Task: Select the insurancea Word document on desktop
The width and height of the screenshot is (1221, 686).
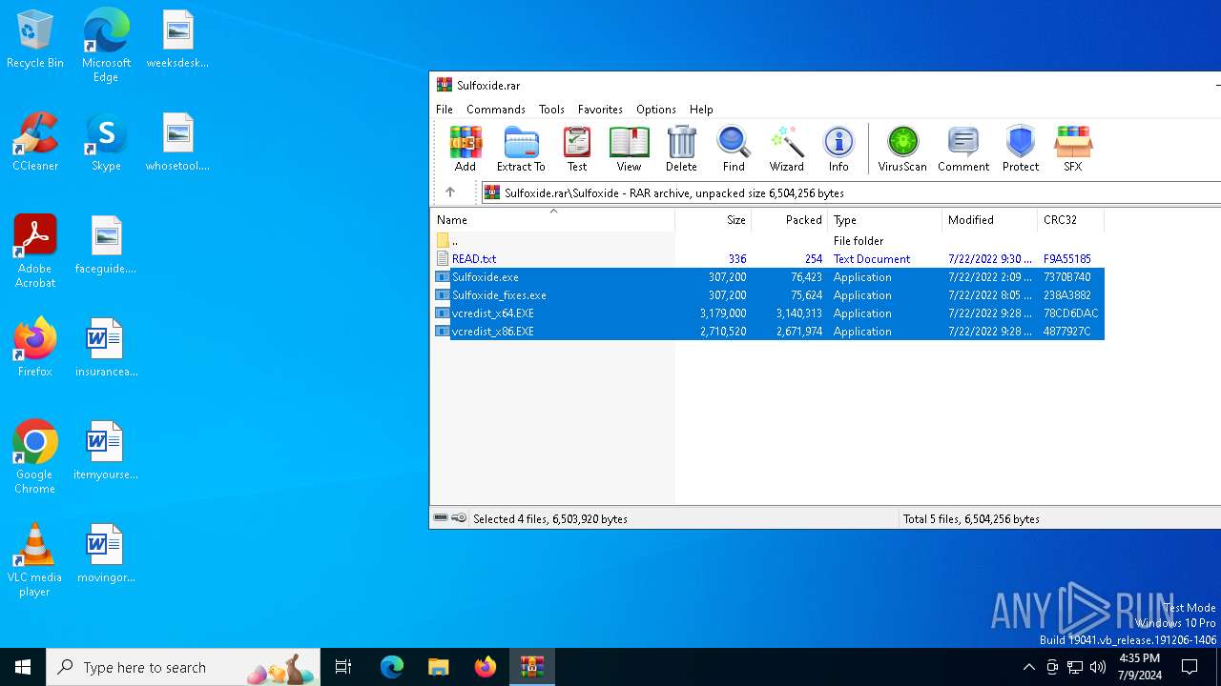Action: [106, 349]
